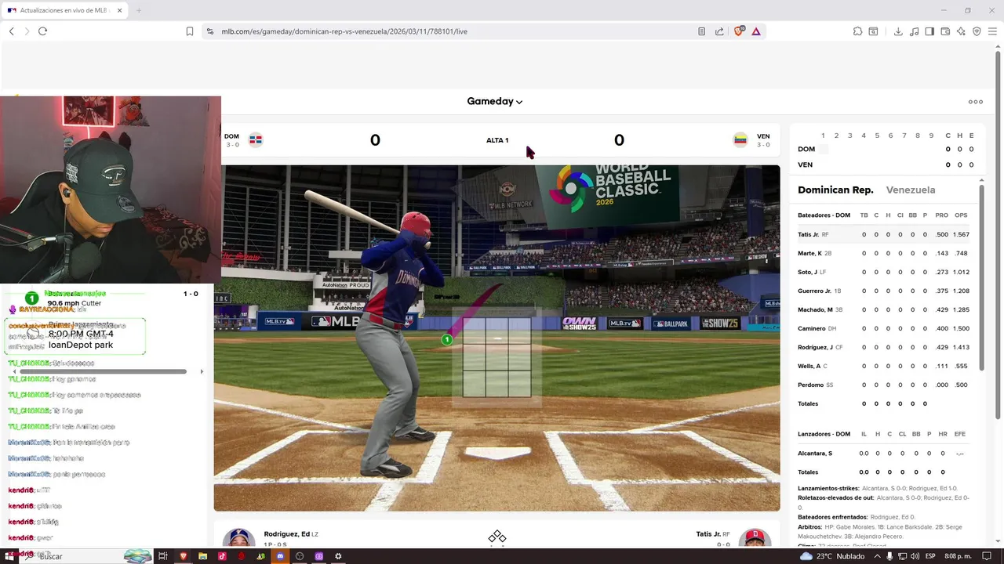Open File Explorer from the taskbar
This screenshot has height=564, width=1004.
click(202, 556)
